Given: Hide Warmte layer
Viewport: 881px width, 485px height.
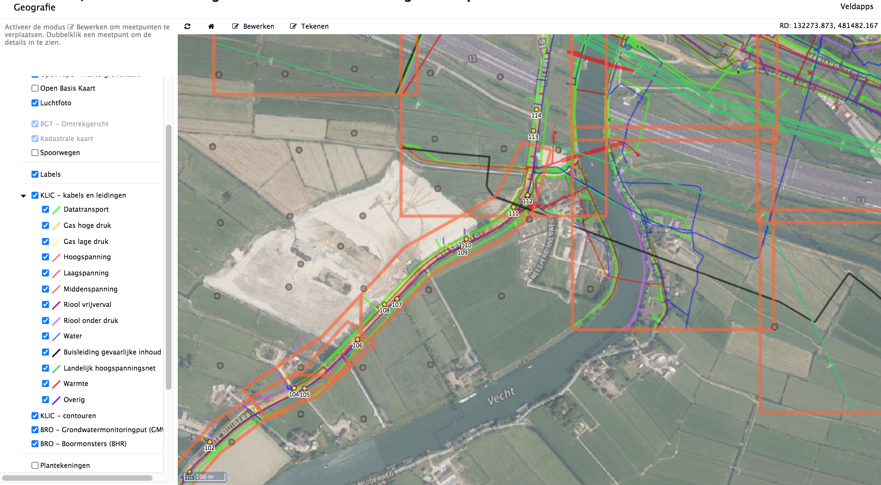Looking at the screenshot, I should [x=45, y=384].
